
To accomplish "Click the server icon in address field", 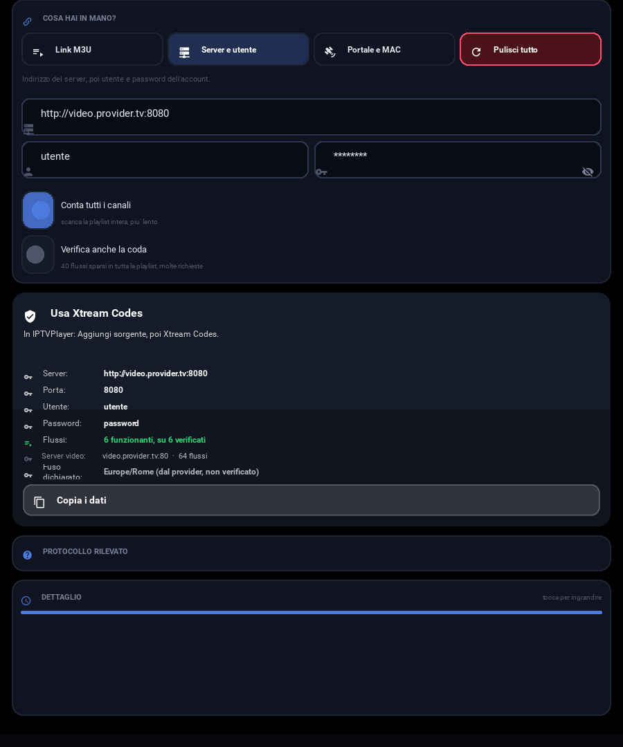I will (x=28, y=129).
